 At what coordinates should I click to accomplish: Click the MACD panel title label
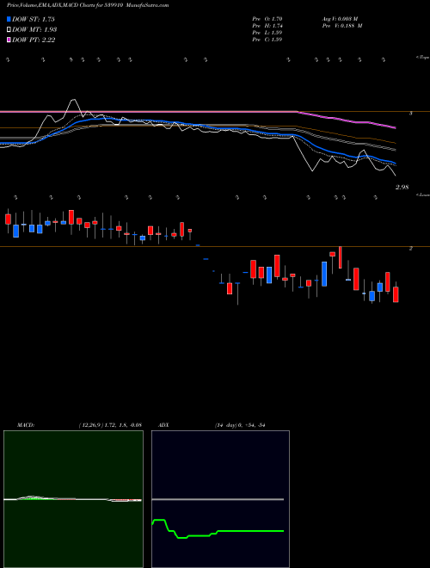25,425
